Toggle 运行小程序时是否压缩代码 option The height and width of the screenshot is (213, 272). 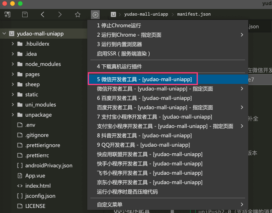click(127, 192)
